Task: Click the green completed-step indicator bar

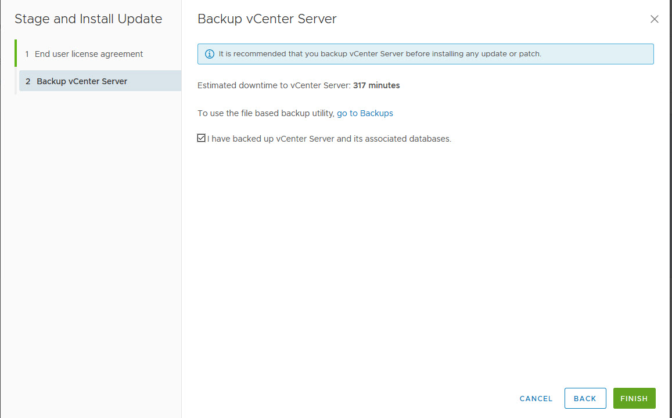Action: tap(16, 53)
